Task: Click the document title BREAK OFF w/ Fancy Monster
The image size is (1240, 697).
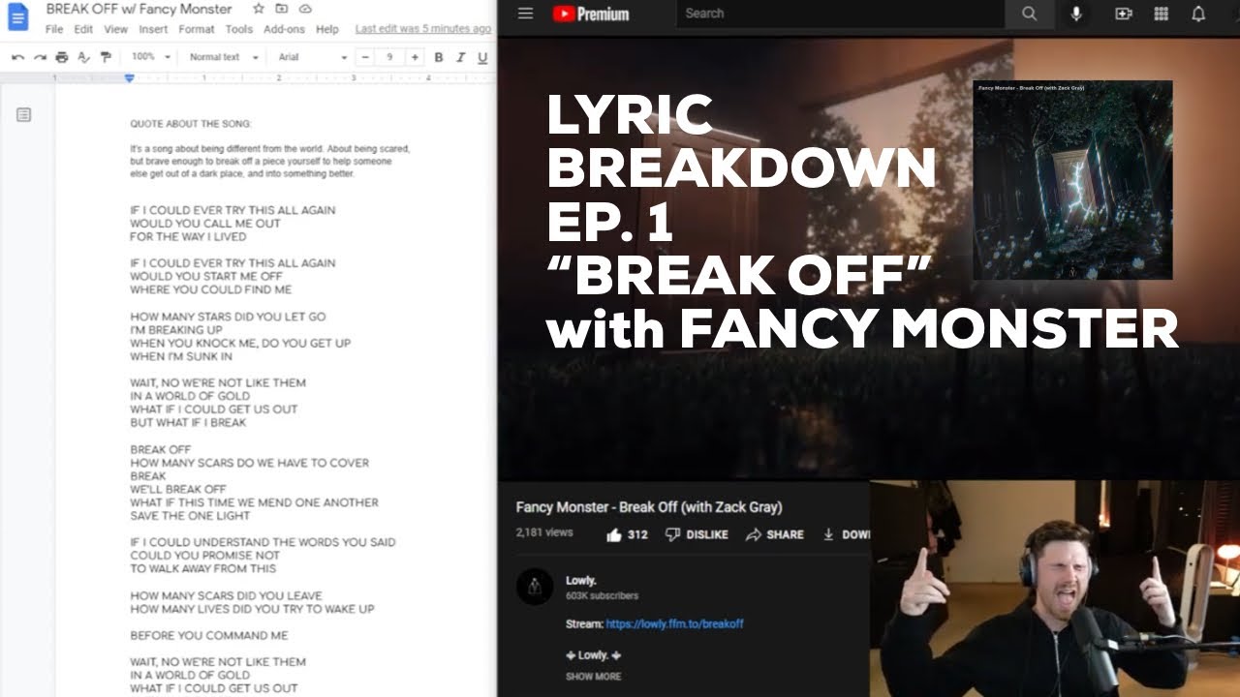Action: coord(139,9)
